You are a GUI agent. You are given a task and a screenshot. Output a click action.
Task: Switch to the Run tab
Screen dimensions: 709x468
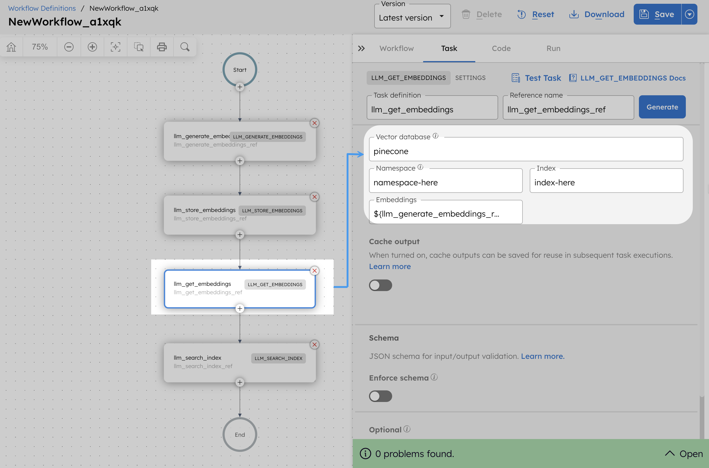click(553, 47)
